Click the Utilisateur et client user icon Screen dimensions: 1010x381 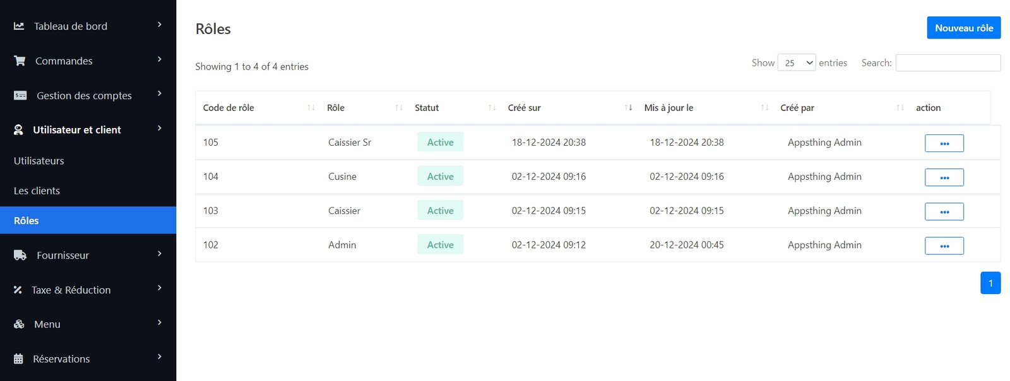19,130
